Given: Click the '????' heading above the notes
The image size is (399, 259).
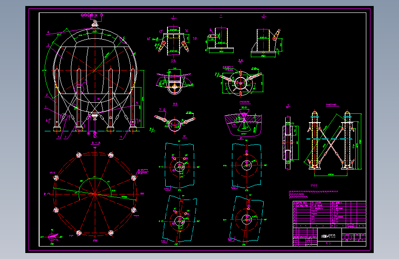Looking at the screenshot, I should point(314,186).
